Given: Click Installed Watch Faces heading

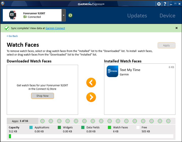Looking at the screenshot, I should tap(123, 61).
